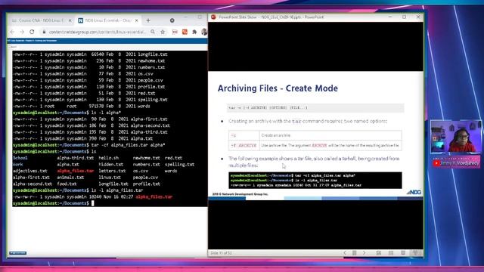Switch to Normal view in PowerPoint status bar
The width and height of the screenshot is (484, 272).
(x=379, y=253)
